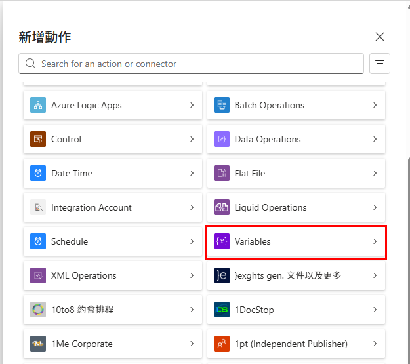The height and width of the screenshot is (364, 410).
Task: Expand Liquid Operations chevron
Action: (375, 207)
